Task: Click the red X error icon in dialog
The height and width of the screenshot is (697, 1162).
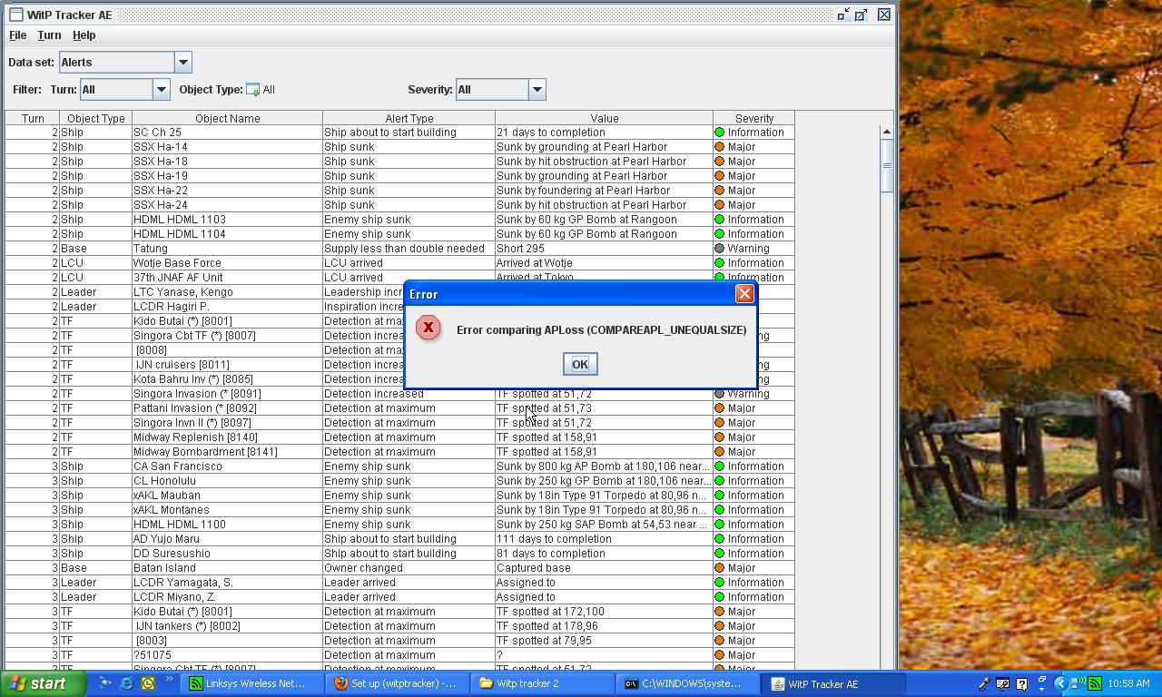Action: tap(428, 328)
